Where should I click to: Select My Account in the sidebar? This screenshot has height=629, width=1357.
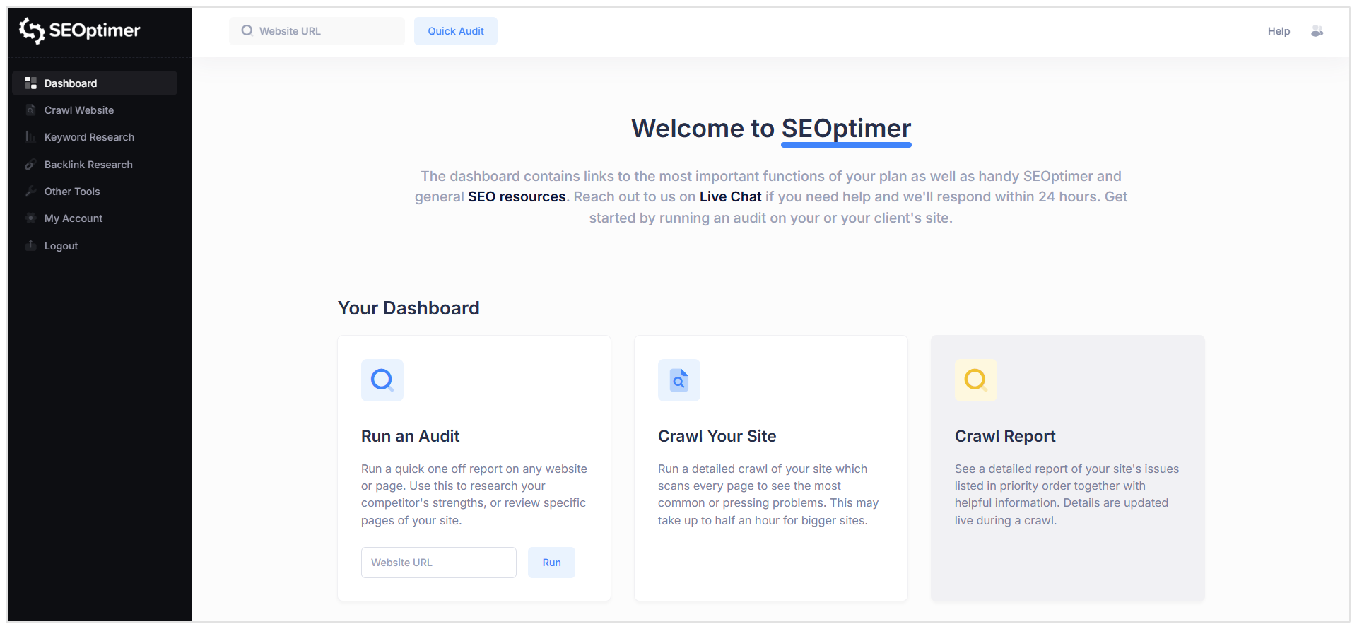point(74,218)
